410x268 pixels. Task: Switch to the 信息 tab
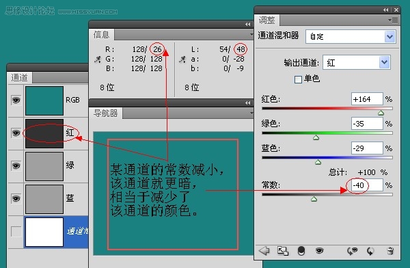[101, 35]
